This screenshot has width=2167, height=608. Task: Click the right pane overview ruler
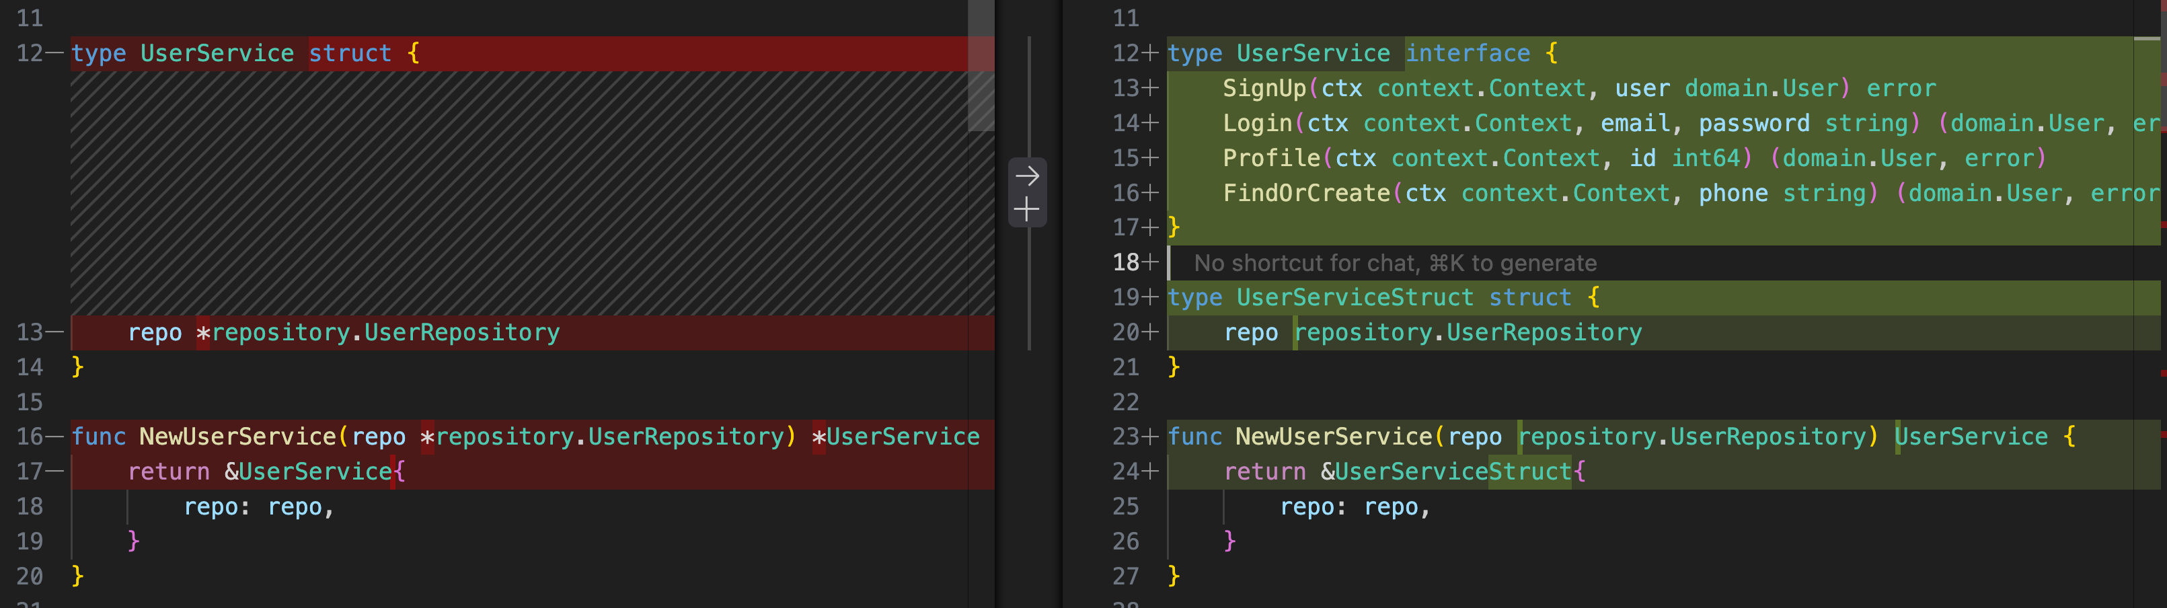pyautogui.click(x=2163, y=303)
